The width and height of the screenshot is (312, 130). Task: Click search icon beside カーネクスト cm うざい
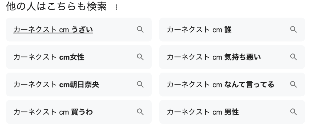[140, 29]
